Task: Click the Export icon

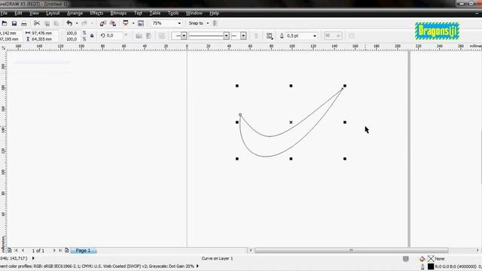Action: coord(113,23)
